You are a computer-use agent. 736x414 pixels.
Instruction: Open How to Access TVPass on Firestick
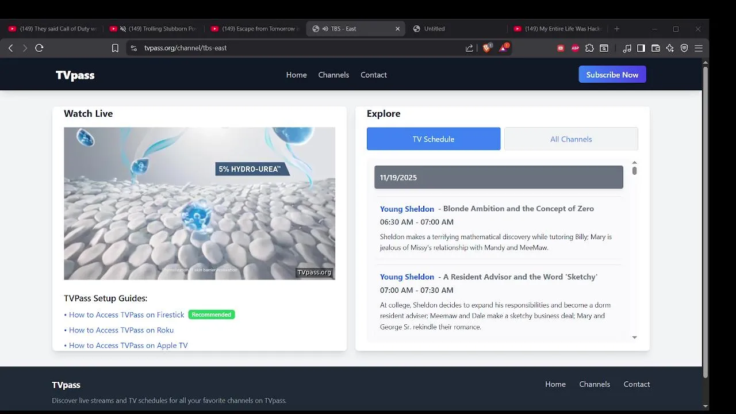click(x=126, y=315)
